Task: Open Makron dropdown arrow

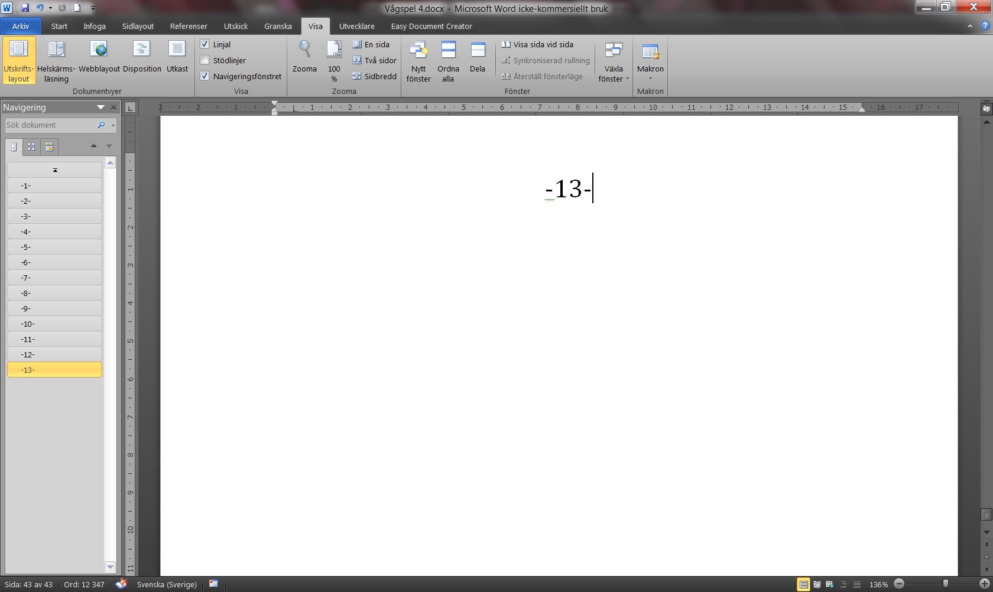Action: coord(650,78)
